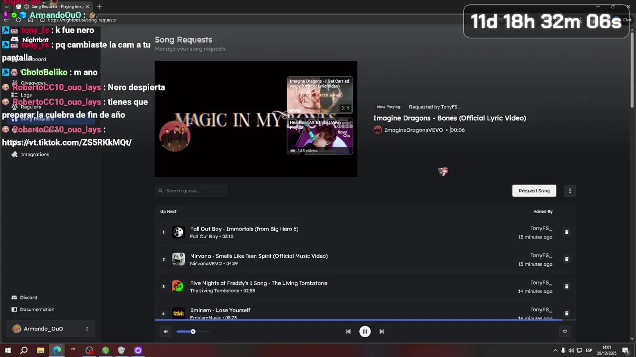
Task: Open Armando_OuO account options menu
Action: coord(87,329)
